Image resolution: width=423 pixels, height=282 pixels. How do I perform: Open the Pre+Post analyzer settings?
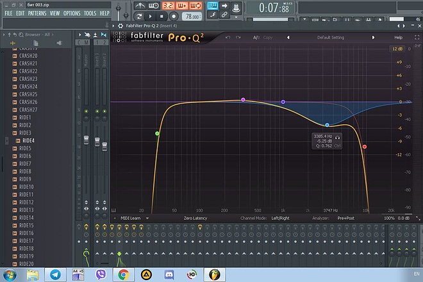tap(345, 218)
